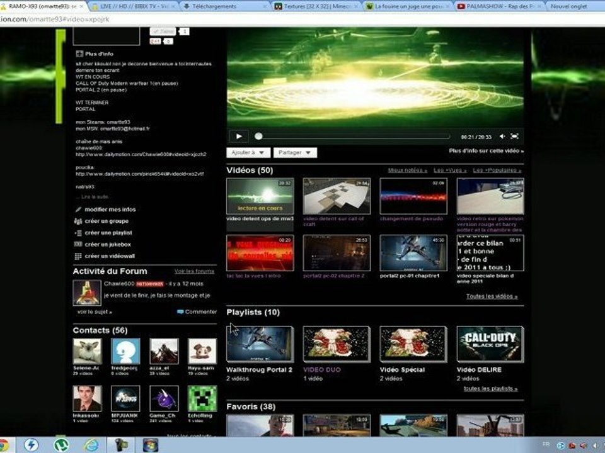This screenshot has width=605, height=453.
Task: Open contact Echoliing creeper avatar
Action: [x=202, y=398]
